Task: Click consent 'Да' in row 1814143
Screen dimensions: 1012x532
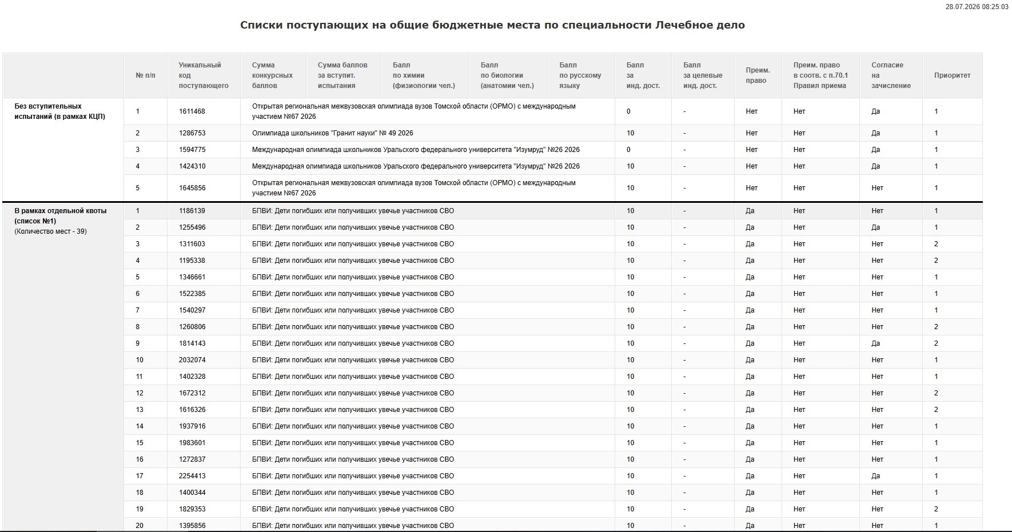Action: click(876, 343)
